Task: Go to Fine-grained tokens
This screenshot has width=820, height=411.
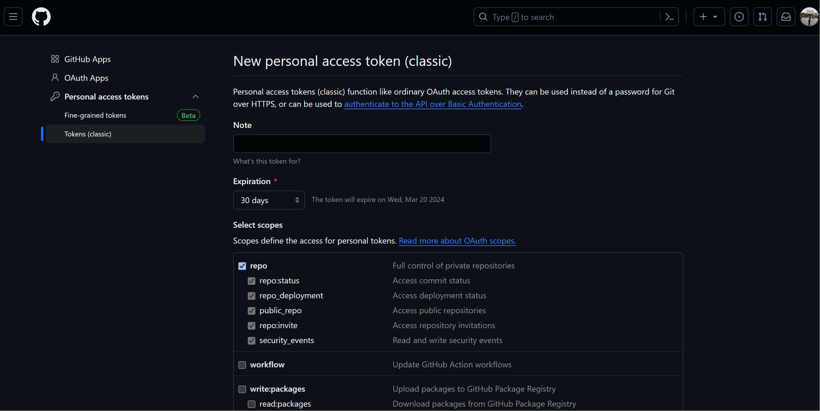Action: click(x=95, y=115)
